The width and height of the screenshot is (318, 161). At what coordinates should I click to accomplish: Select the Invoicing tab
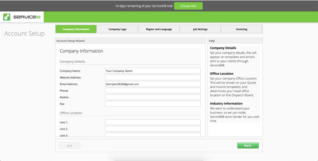242,29
